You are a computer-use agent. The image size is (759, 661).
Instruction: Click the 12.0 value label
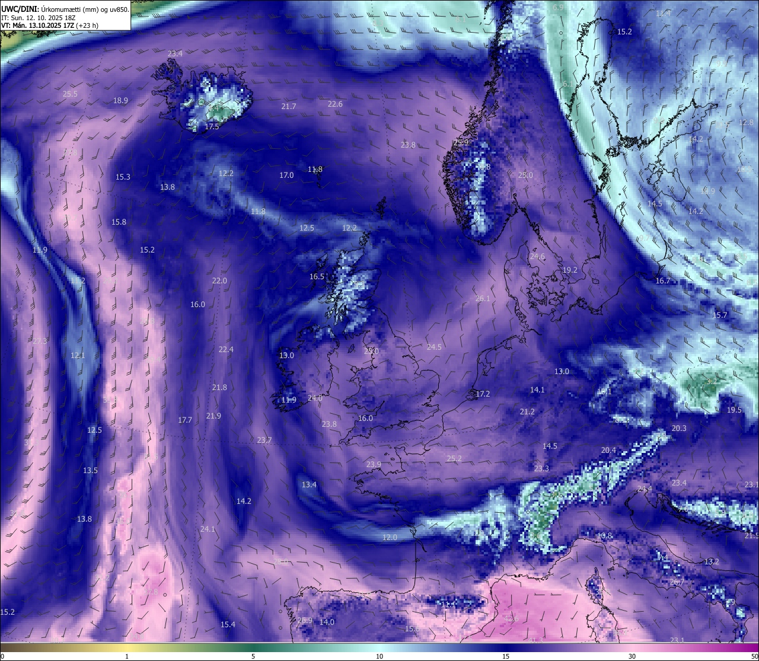(390, 538)
